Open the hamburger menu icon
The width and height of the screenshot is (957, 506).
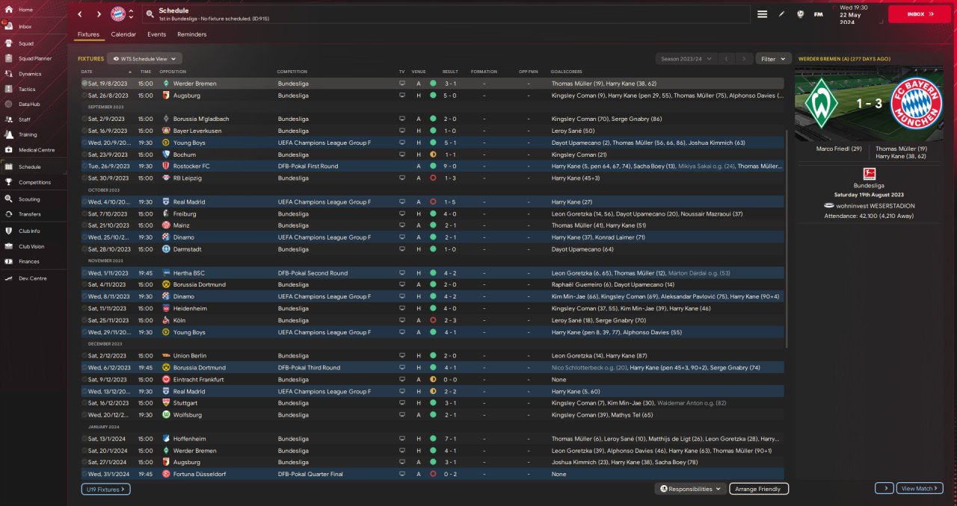pyautogui.click(x=762, y=14)
